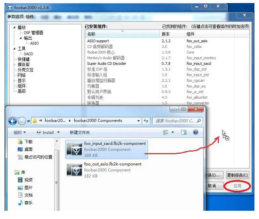The height and width of the screenshot is (219, 259).
Task: Click the foobar2000 title bar alien icon
Action: click(x=10, y=8)
